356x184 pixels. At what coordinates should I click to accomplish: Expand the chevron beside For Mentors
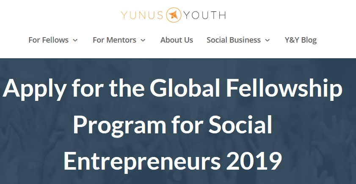[143, 40]
